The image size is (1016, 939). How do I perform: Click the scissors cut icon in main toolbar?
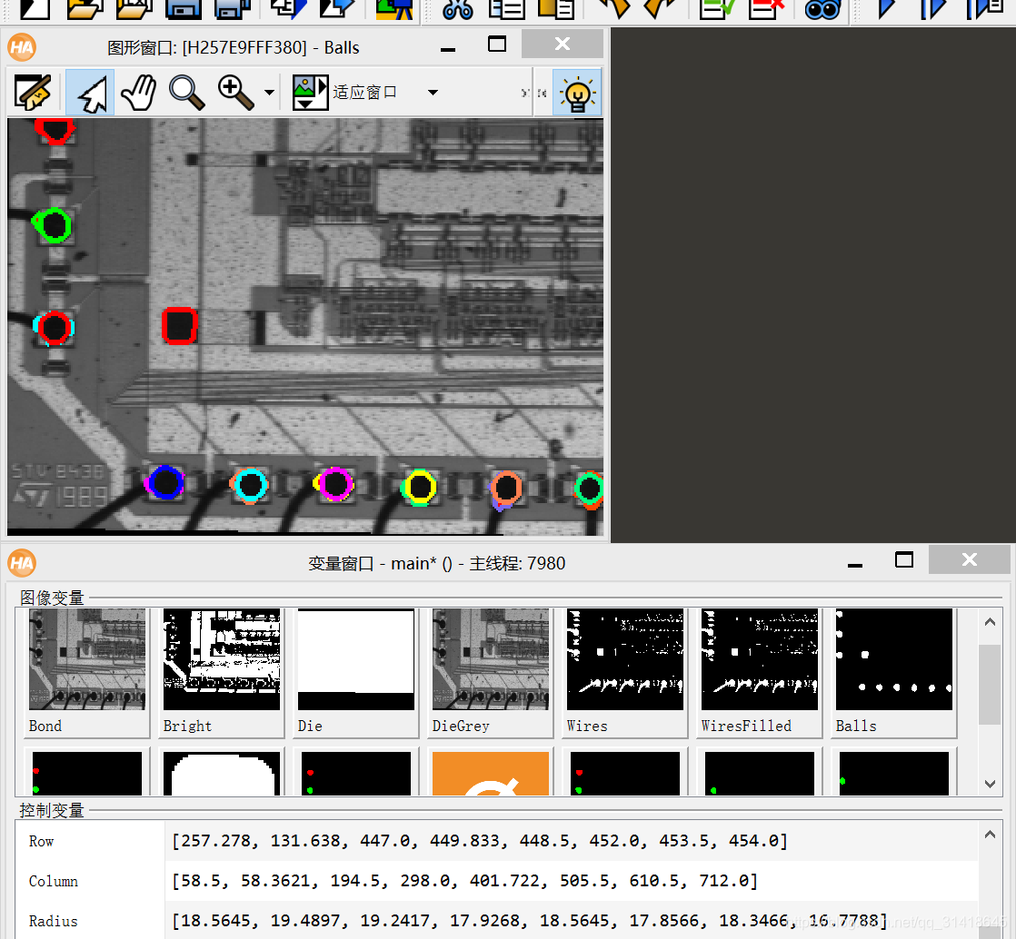pyautogui.click(x=456, y=9)
